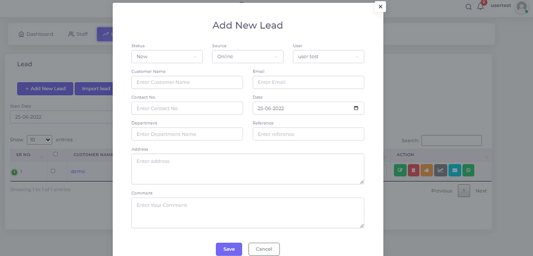Open notifications bell with red badge
The image size is (533, 256).
pyautogui.click(x=481, y=6)
